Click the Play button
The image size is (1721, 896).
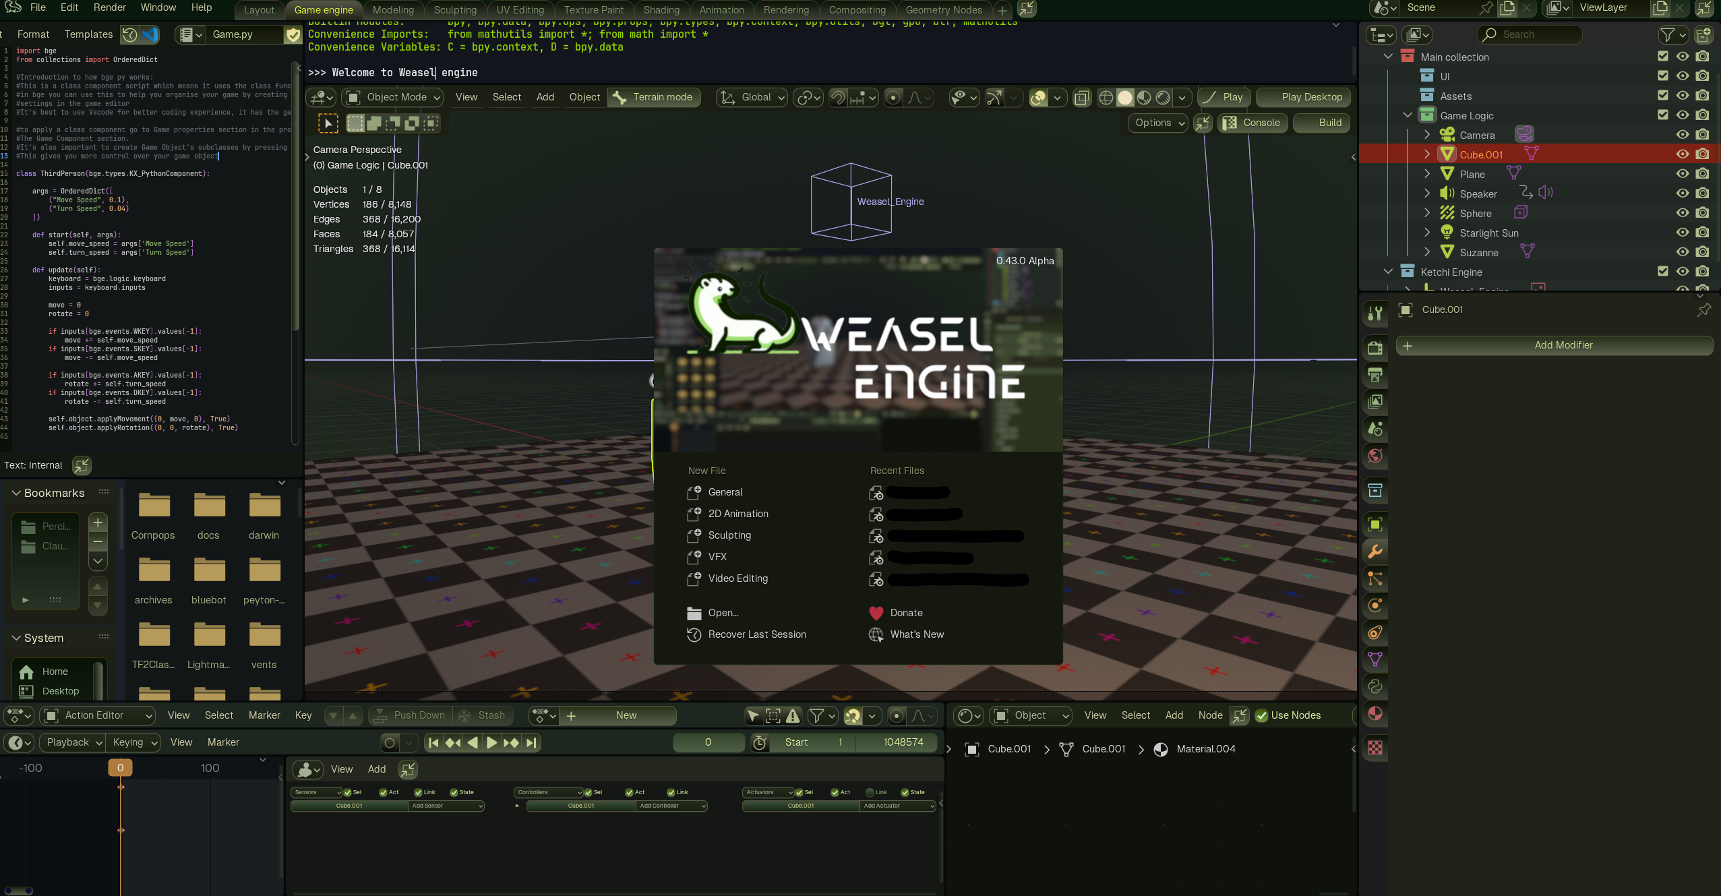coord(1224,97)
